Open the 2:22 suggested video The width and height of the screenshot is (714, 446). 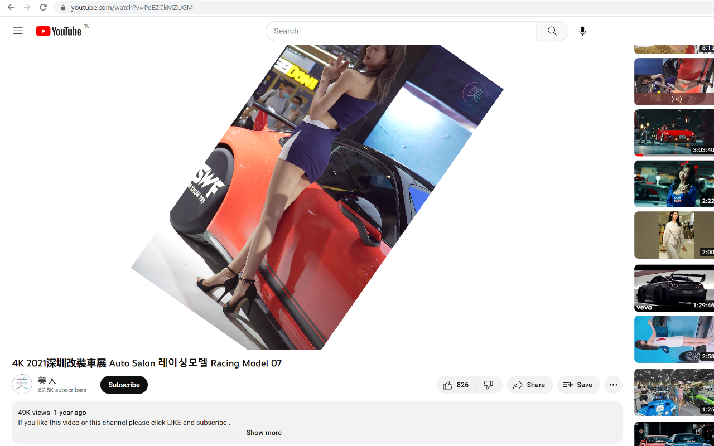[674, 184]
